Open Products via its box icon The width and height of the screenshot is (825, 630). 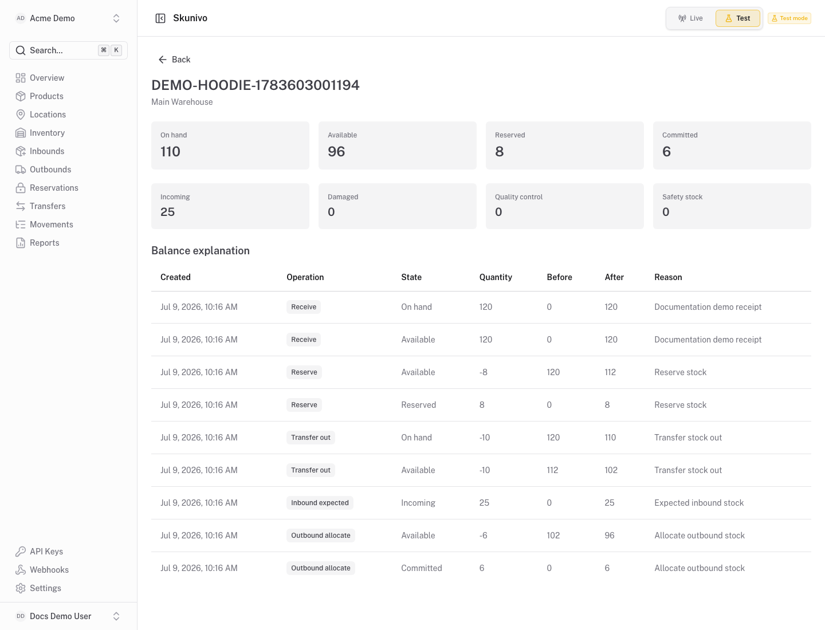tap(21, 96)
